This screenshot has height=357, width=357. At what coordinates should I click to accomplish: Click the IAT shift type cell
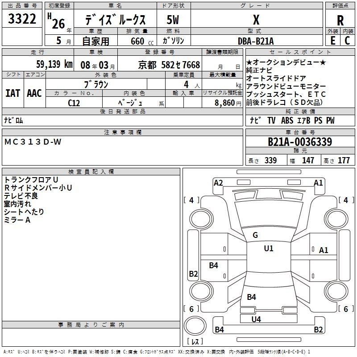(x=13, y=93)
